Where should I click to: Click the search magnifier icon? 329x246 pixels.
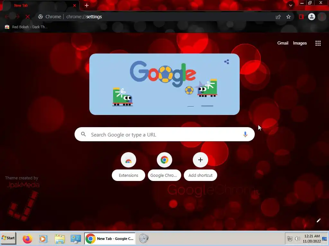pyautogui.click(x=83, y=134)
